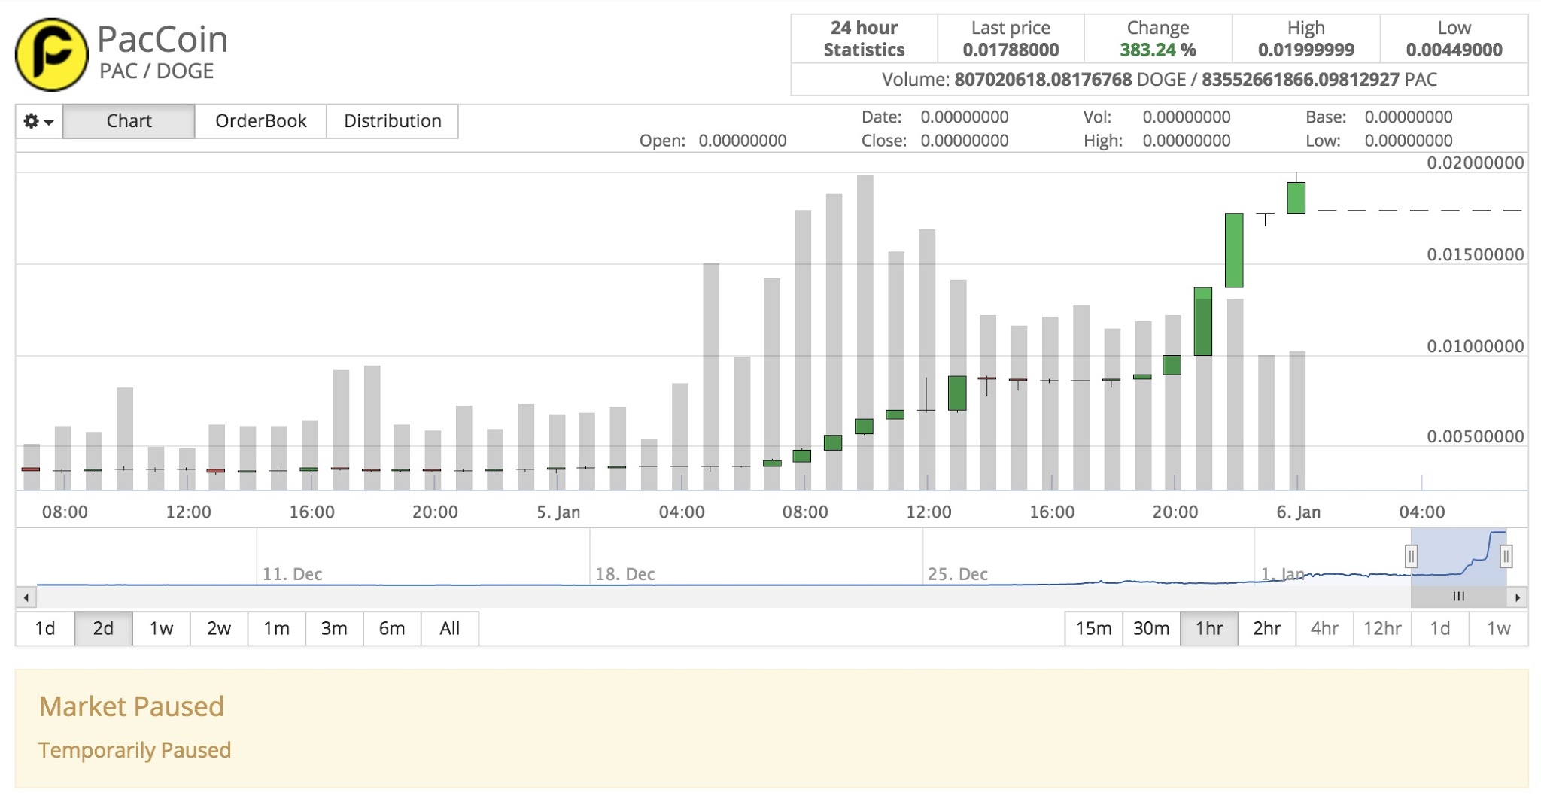Click the DOGE volume figure
The image size is (1541, 799).
1043,80
